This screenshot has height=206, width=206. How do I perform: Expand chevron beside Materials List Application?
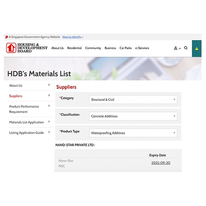(49, 122)
